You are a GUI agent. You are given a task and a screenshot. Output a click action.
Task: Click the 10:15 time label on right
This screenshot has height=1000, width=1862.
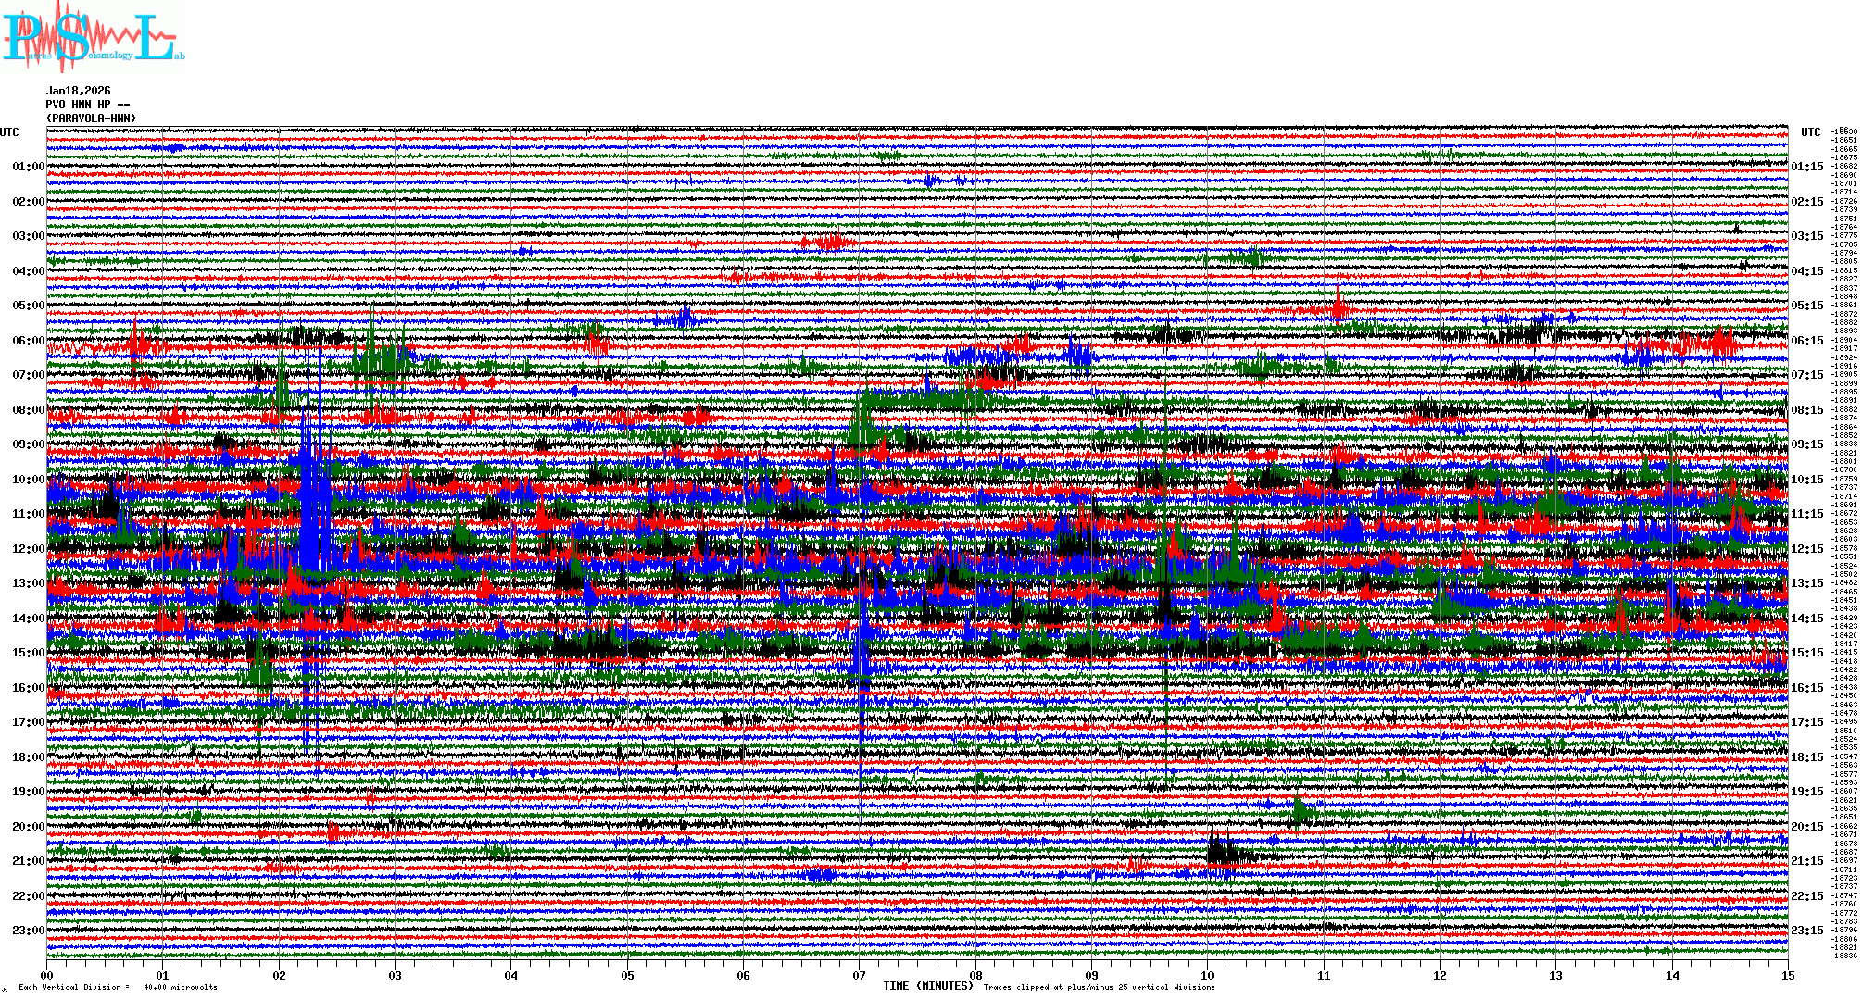[x=1806, y=480]
